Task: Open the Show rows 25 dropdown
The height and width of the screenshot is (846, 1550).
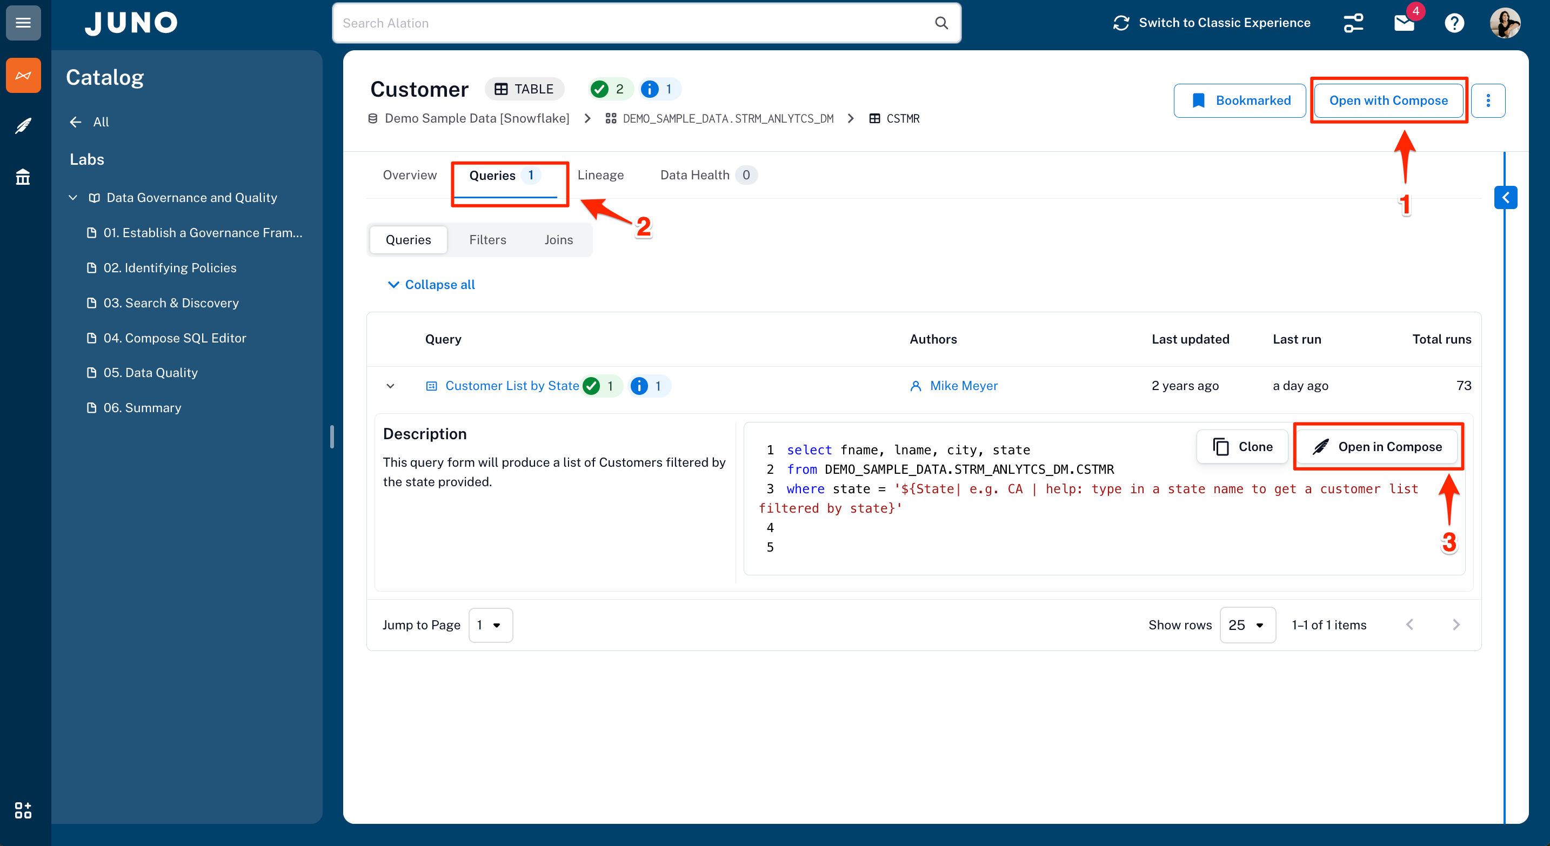Action: pyautogui.click(x=1247, y=625)
